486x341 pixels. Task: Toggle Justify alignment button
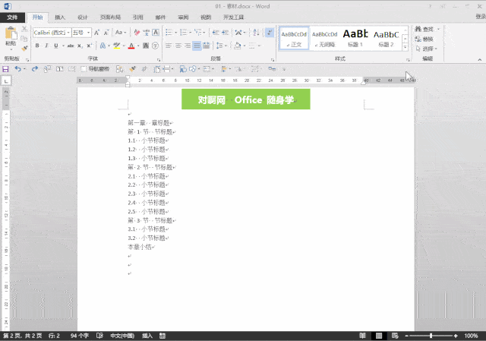click(x=197, y=46)
